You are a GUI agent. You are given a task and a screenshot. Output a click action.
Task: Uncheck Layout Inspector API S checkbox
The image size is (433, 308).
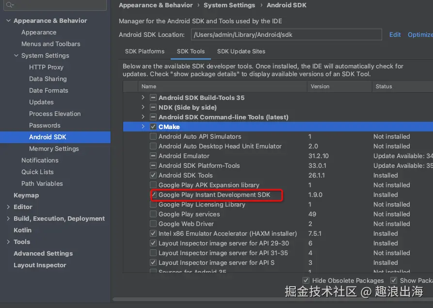[153, 262]
